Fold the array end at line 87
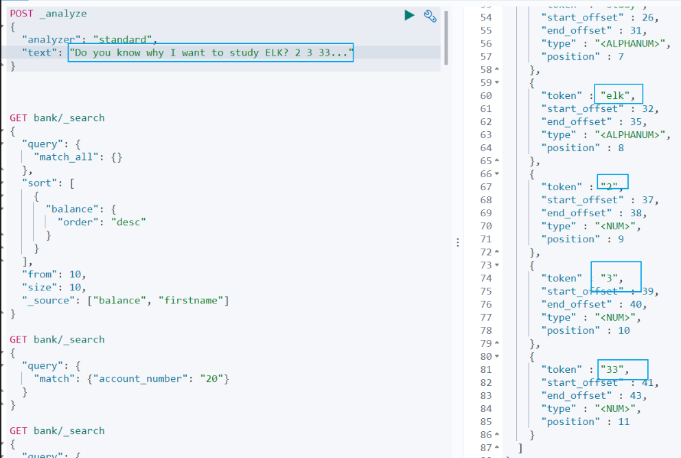Viewport: 681px width, 458px height. tap(497, 447)
